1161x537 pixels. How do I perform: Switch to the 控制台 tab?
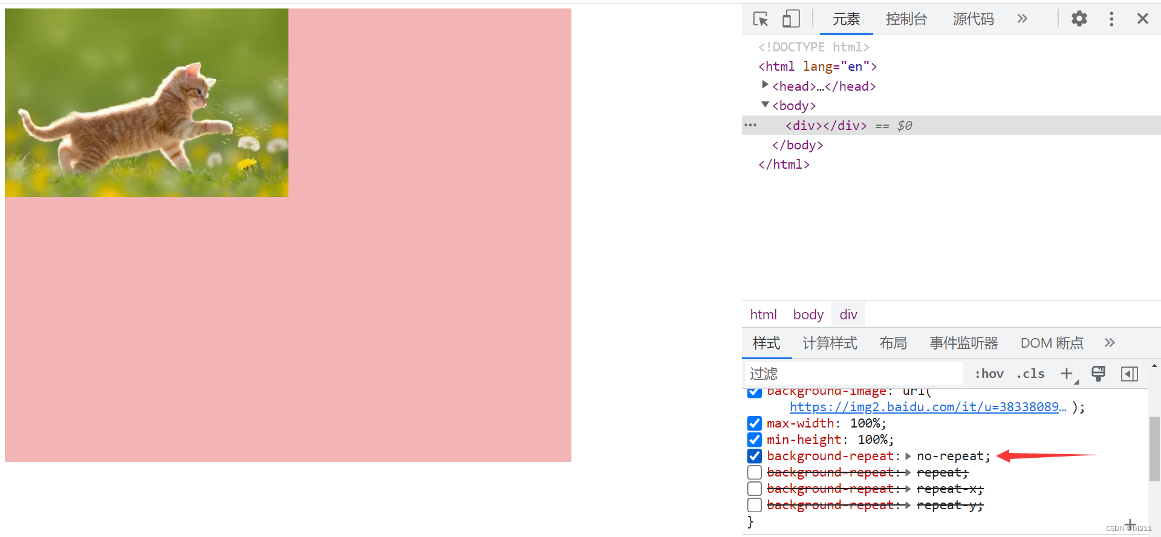point(906,19)
